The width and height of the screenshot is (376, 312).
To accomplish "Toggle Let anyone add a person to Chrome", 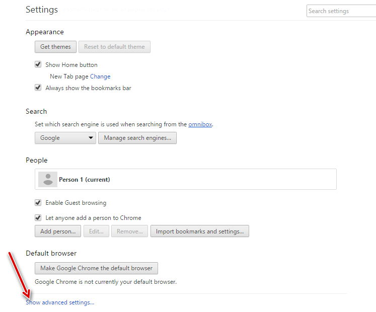I will click(38, 218).
